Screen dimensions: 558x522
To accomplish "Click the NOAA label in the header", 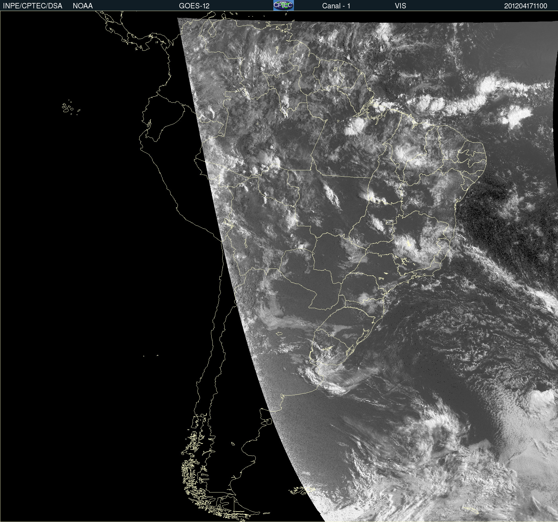I will (x=83, y=6).
